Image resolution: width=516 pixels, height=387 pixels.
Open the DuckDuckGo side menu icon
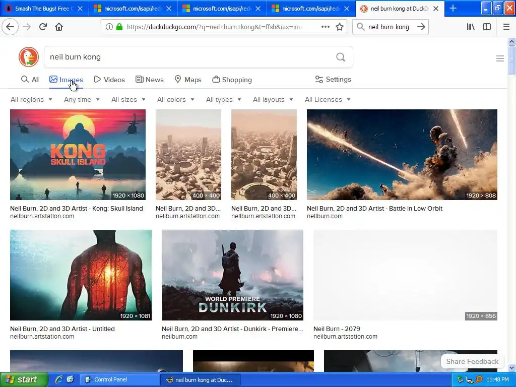[x=500, y=58]
